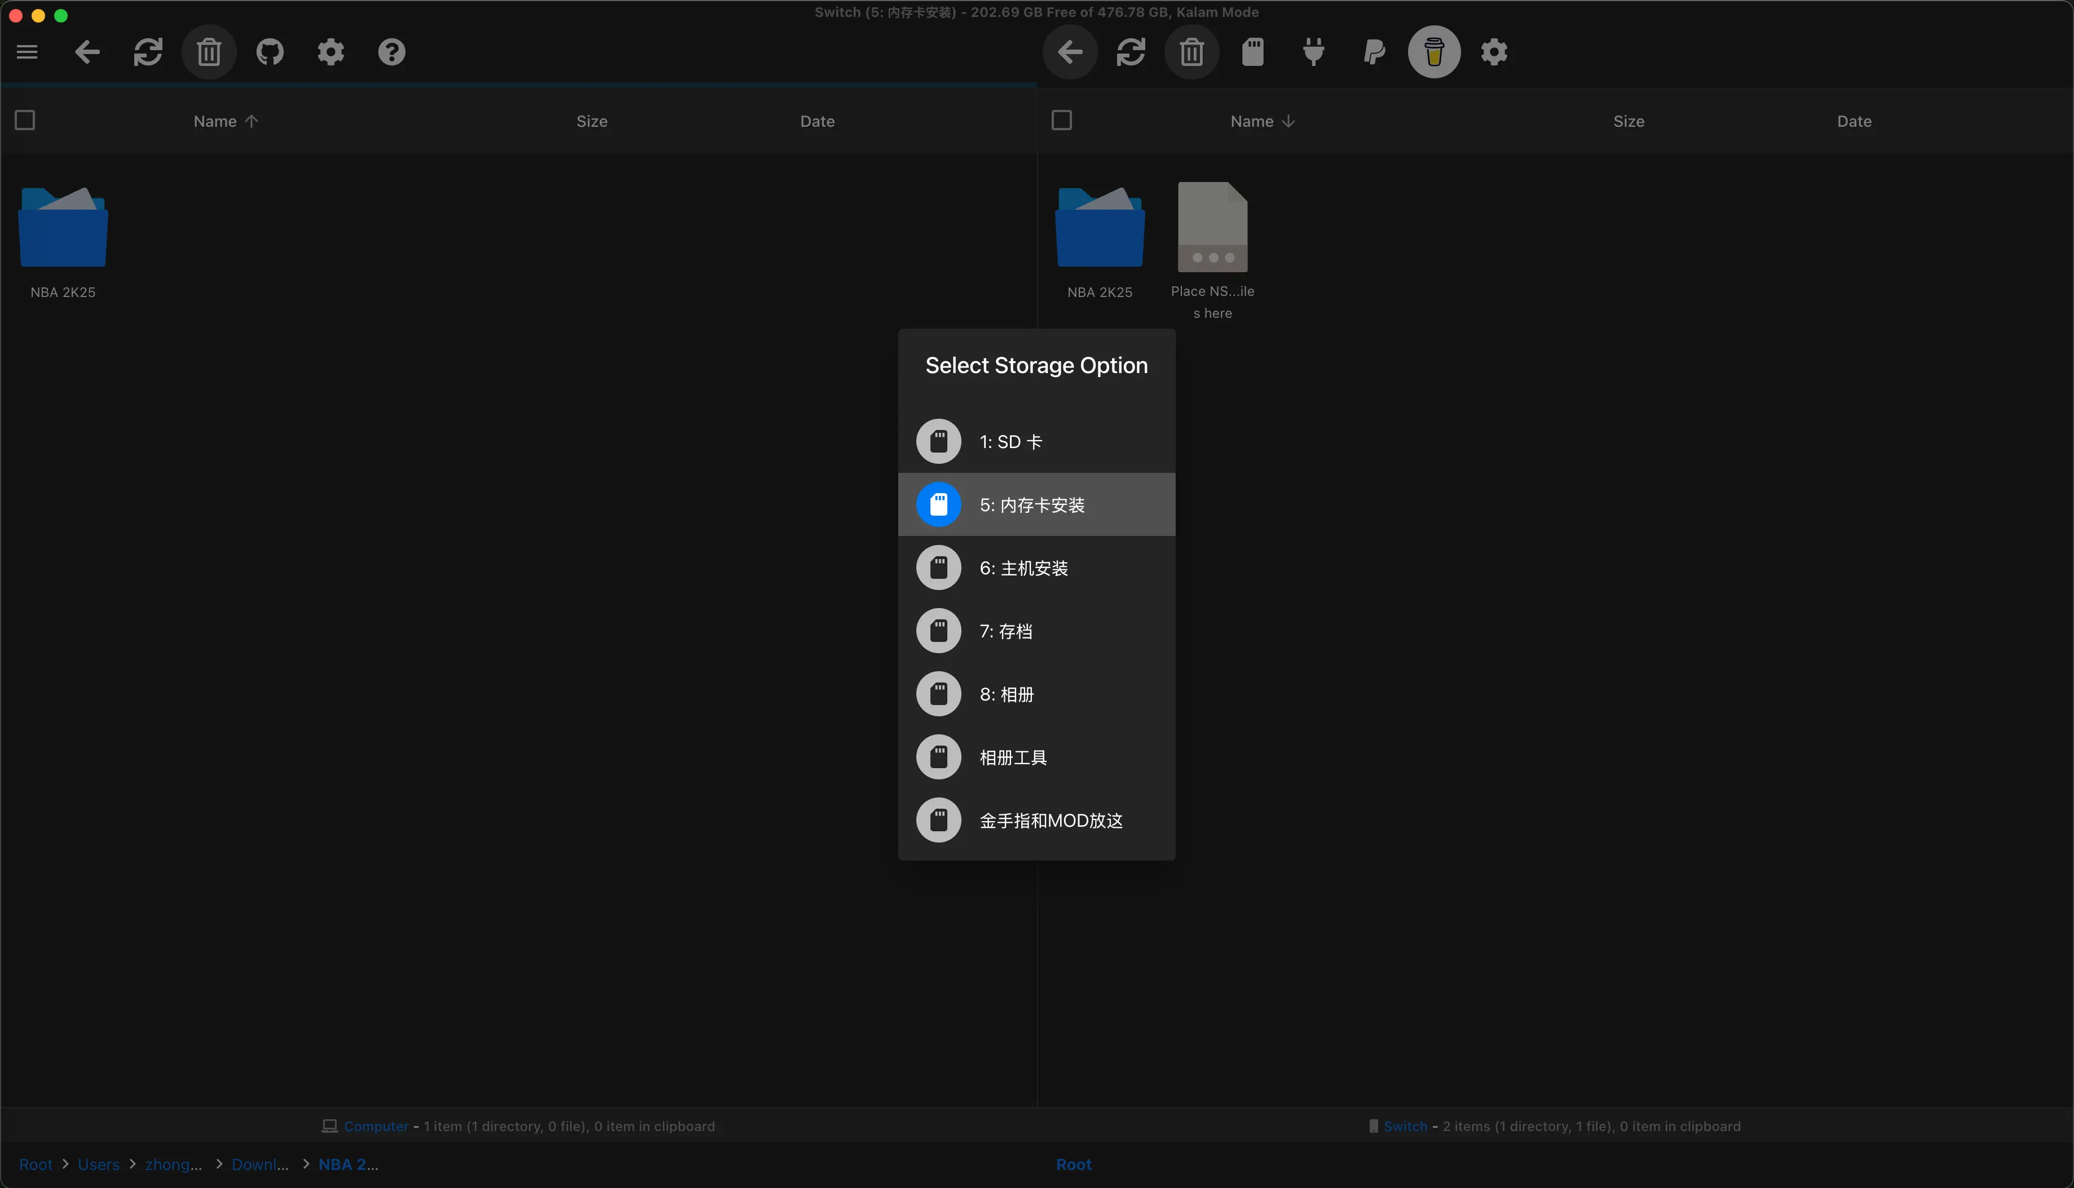Open the GitHub repository page

(270, 51)
